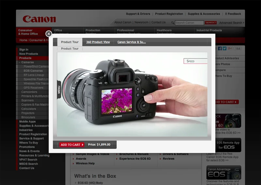Viewport: 261px width, 185px height.
Task: Open VPAT Search sidebar item
Action: pyautogui.click(x=28, y=160)
